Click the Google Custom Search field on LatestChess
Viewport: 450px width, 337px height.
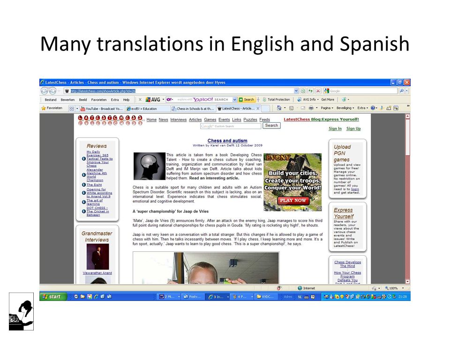pyautogui.click(x=231, y=126)
